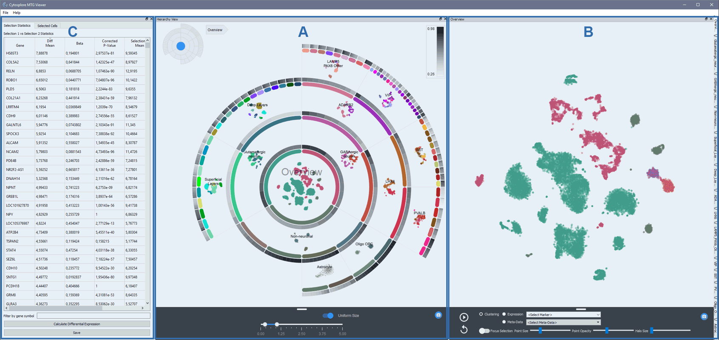Toggle the Focus Selection switch
The width and height of the screenshot is (719, 340).
(x=484, y=331)
